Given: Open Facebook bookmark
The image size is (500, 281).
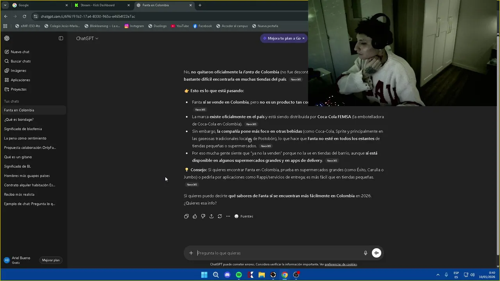Looking at the screenshot, I should (202, 26).
